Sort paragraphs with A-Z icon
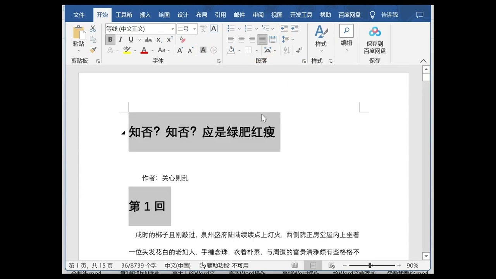This screenshot has width=496, height=279. pos(287,50)
